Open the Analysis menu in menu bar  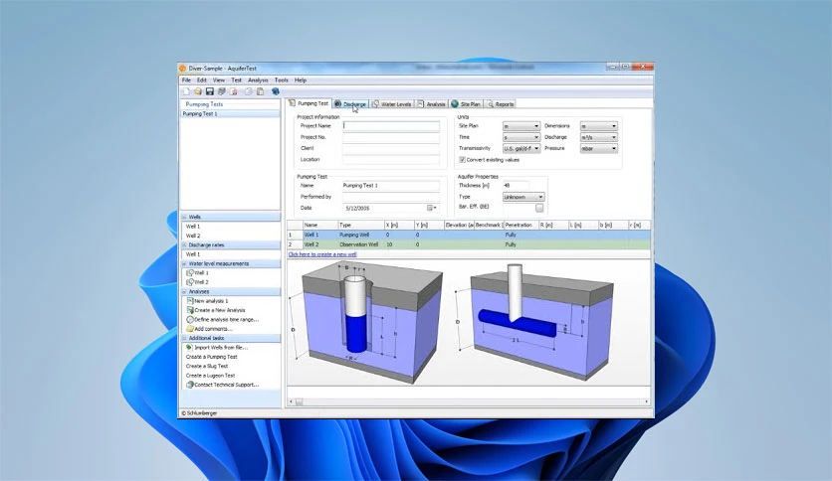258,80
